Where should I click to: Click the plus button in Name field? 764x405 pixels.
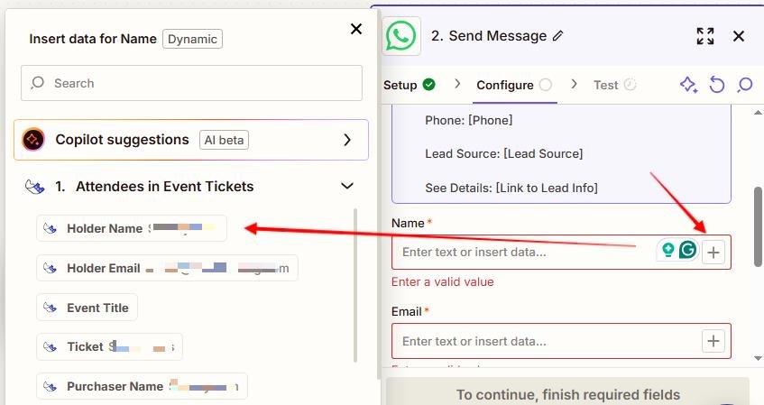[x=713, y=253]
